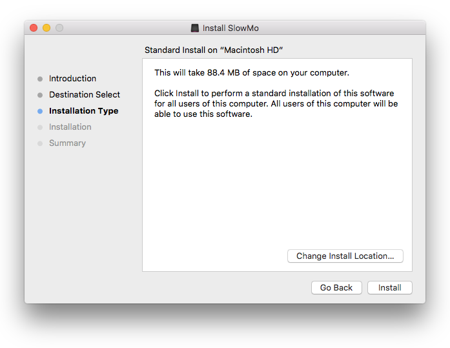Click the Standard Install on "Macintosh HD" heading
450x348 pixels.
click(x=214, y=50)
